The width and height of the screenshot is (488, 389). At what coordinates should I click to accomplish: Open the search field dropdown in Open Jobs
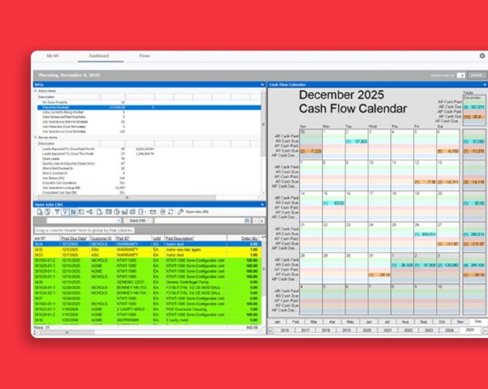click(x=119, y=220)
